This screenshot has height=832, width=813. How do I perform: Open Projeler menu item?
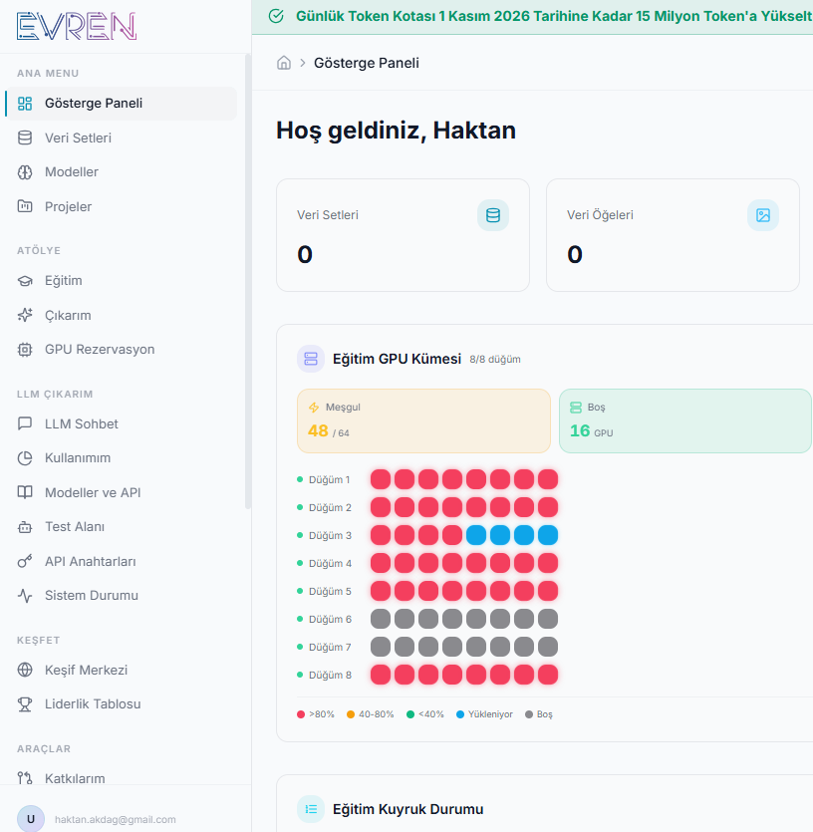(122, 206)
